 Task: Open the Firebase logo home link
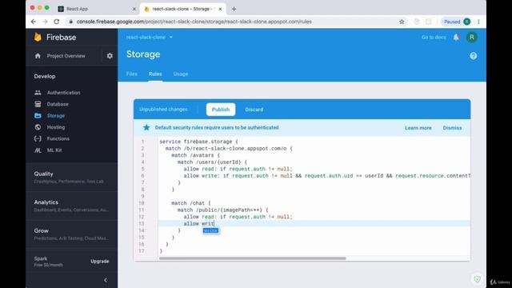(55, 38)
